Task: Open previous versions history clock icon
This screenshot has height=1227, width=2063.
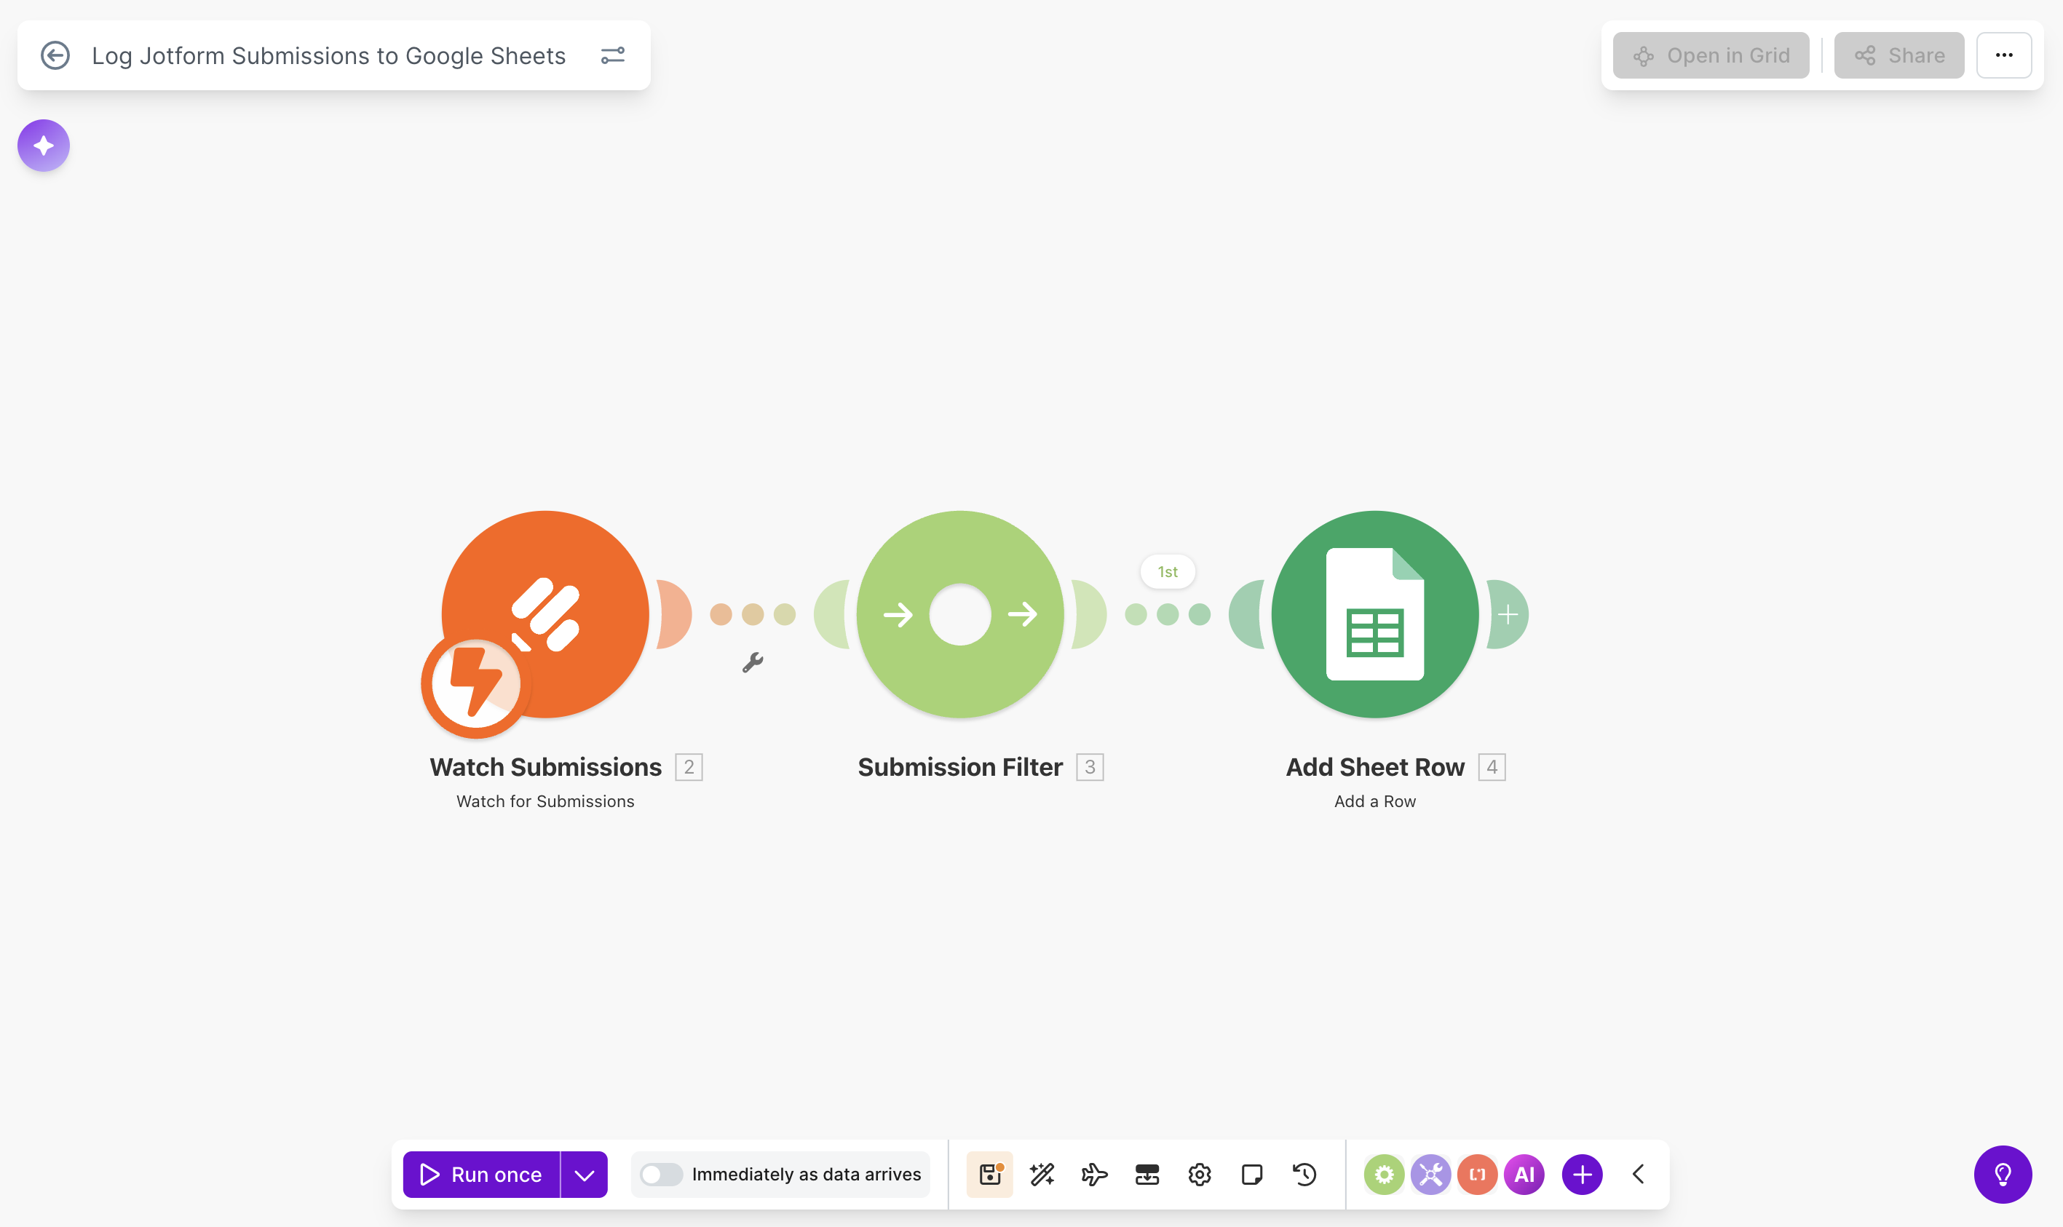Action: tap(1304, 1174)
